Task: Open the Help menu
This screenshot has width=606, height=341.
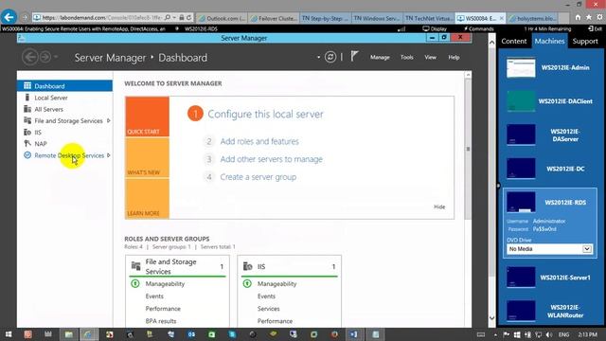Action: pyautogui.click(x=454, y=57)
